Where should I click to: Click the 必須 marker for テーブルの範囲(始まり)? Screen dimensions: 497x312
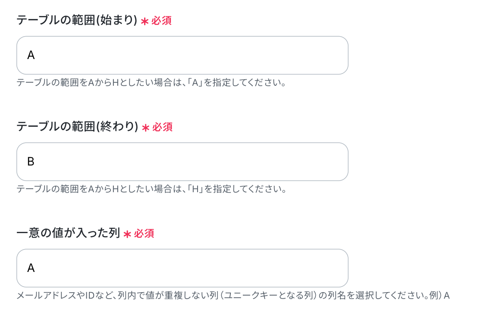click(161, 21)
